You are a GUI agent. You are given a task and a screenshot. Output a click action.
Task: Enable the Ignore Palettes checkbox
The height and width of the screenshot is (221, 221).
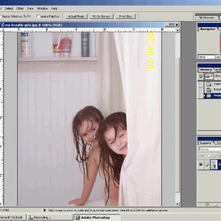pos(38,16)
